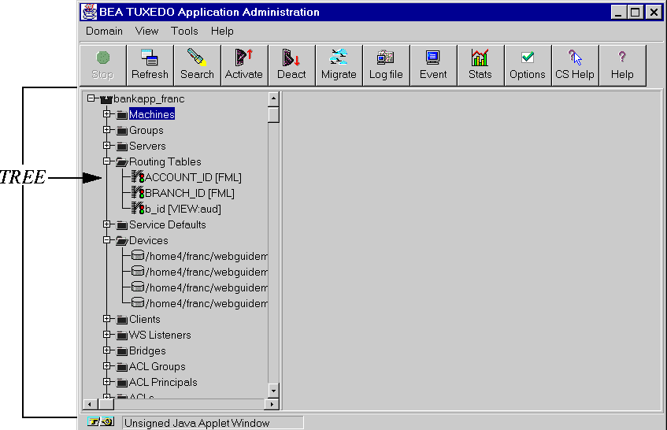Click the WS Listeners folder icon

coord(122,335)
